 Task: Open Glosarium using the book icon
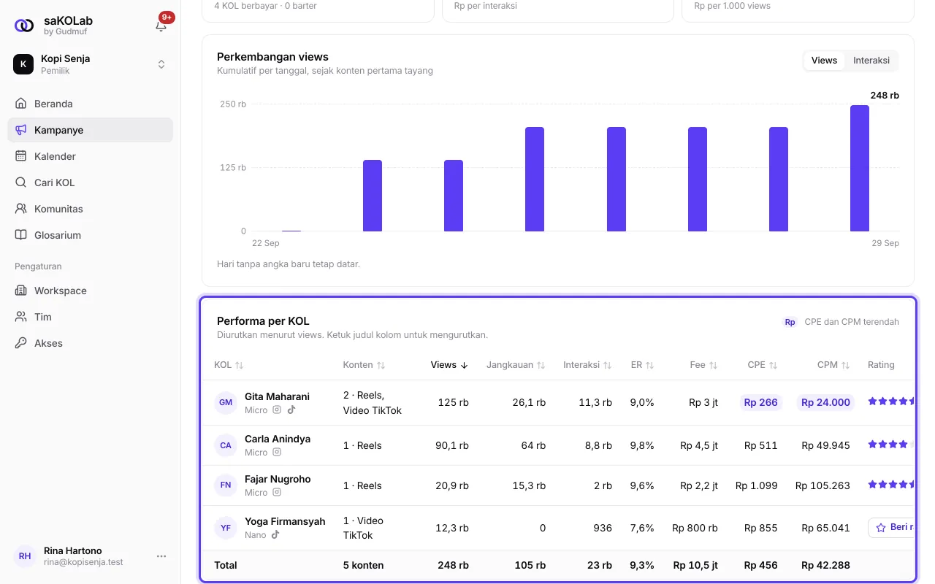20,235
